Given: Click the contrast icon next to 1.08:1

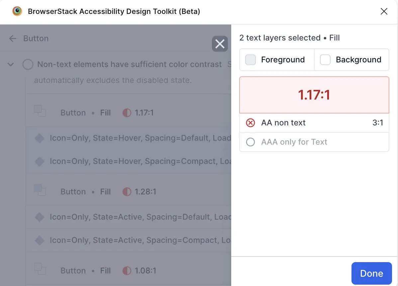Looking at the screenshot, I should pyautogui.click(x=127, y=270).
